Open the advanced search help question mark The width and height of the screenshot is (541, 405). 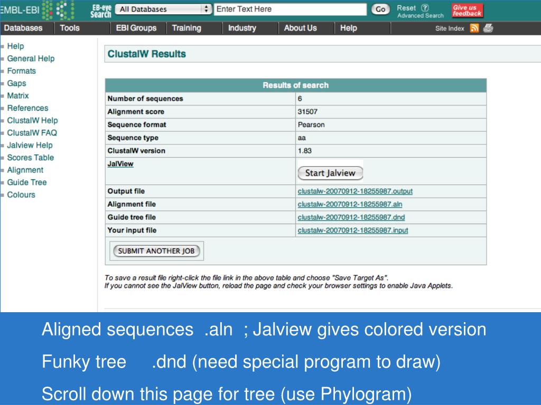[x=425, y=7]
